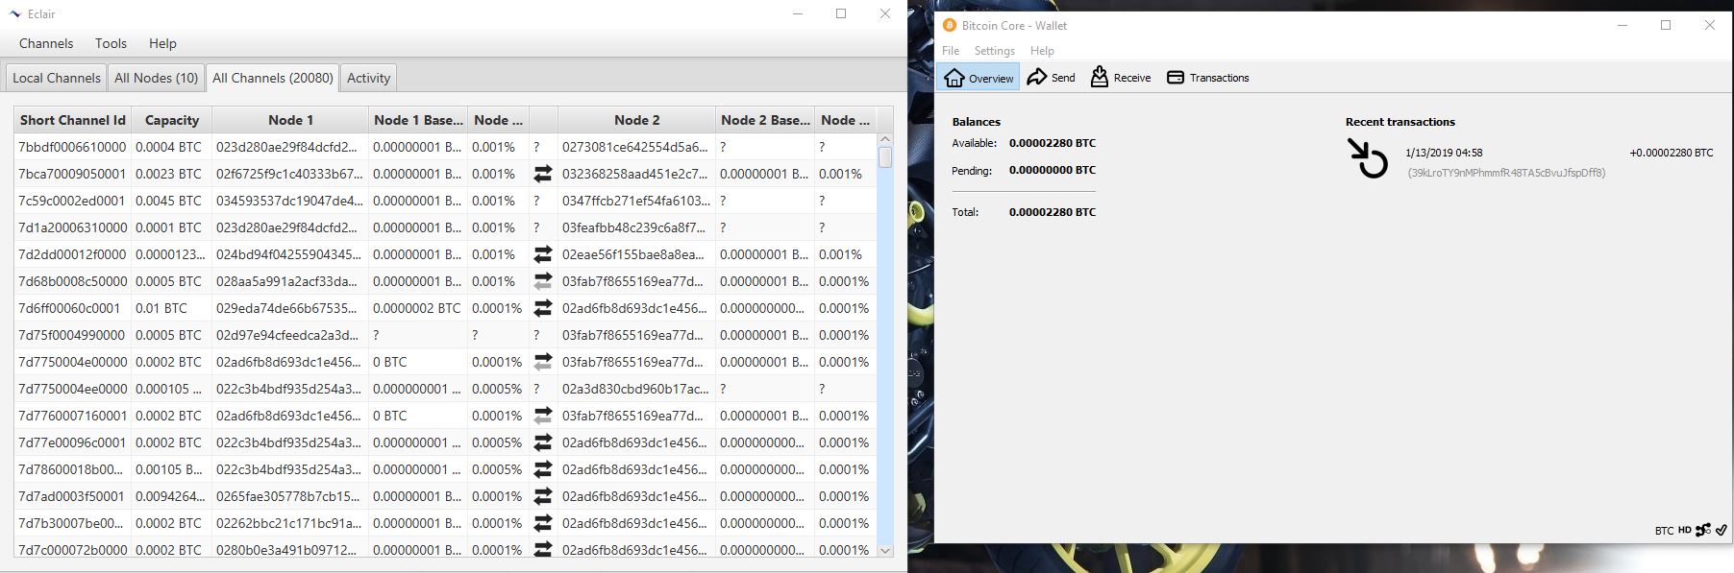Click the Bitcoin Core logo in title bar
1734x573 pixels.
click(950, 25)
